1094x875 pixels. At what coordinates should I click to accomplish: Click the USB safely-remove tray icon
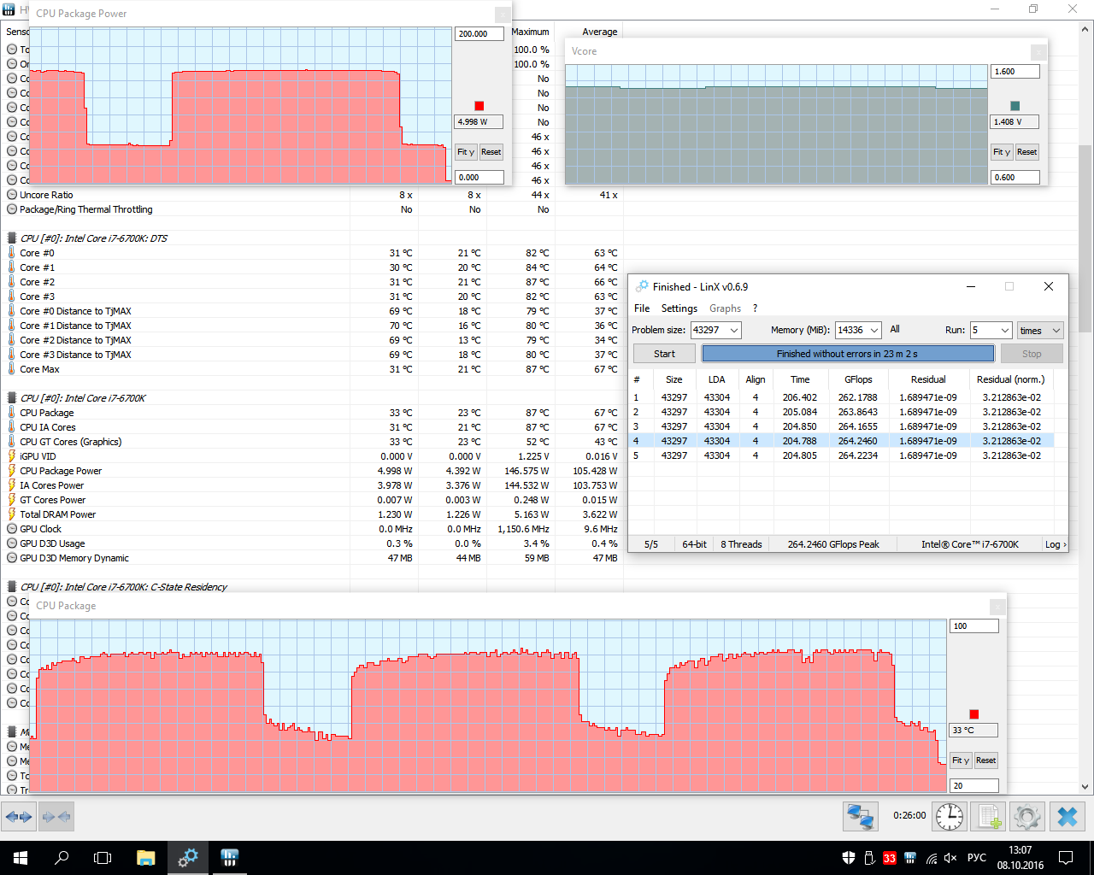point(869,858)
